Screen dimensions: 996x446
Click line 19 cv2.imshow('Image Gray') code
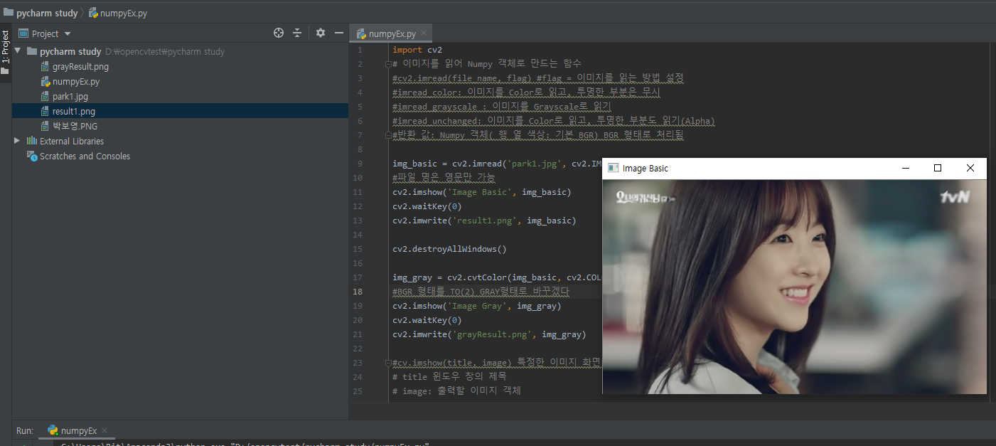(477, 306)
